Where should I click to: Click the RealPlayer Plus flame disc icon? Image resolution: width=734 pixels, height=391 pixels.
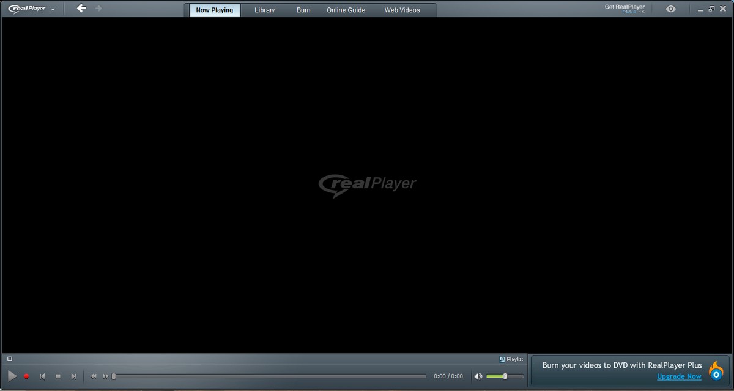click(x=716, y=370)
